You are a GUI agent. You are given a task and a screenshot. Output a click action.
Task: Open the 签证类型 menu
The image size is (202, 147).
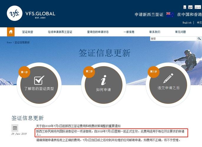[27, 32]
